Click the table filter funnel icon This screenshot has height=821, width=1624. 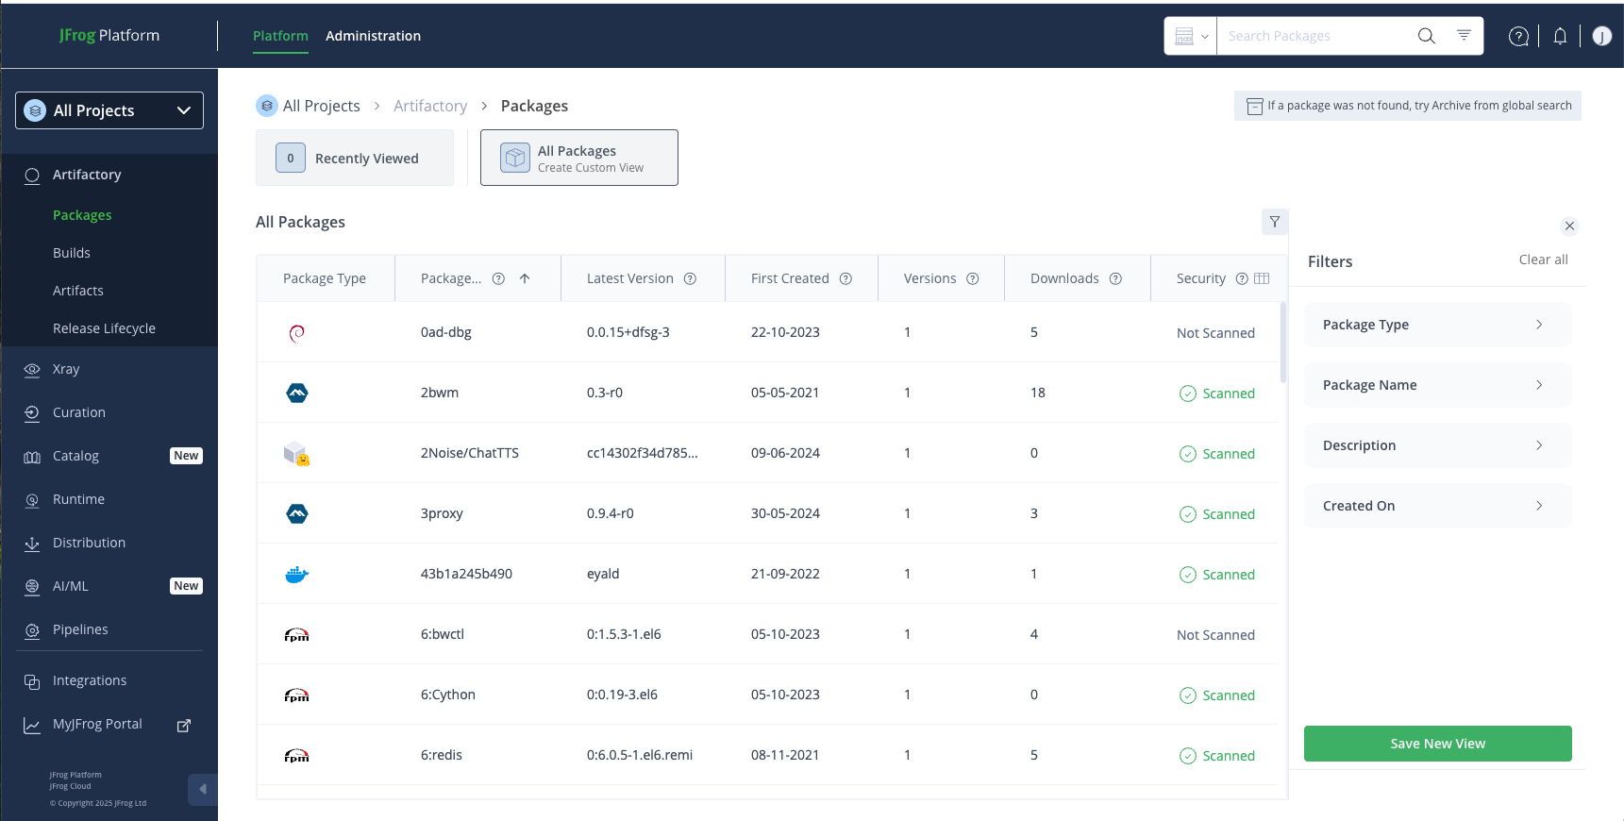(x=1275, y=222)
